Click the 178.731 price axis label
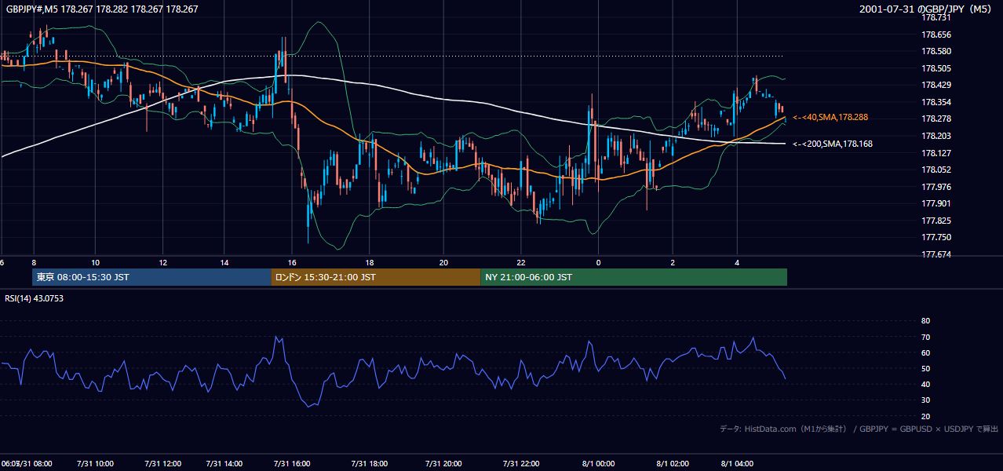This screenshot has height=471, width=1003. (936, 17)
